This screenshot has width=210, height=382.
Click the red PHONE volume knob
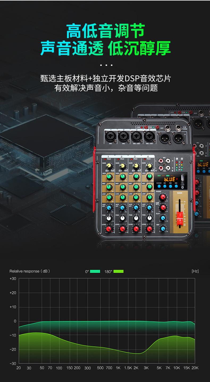(x=163, y=197)
